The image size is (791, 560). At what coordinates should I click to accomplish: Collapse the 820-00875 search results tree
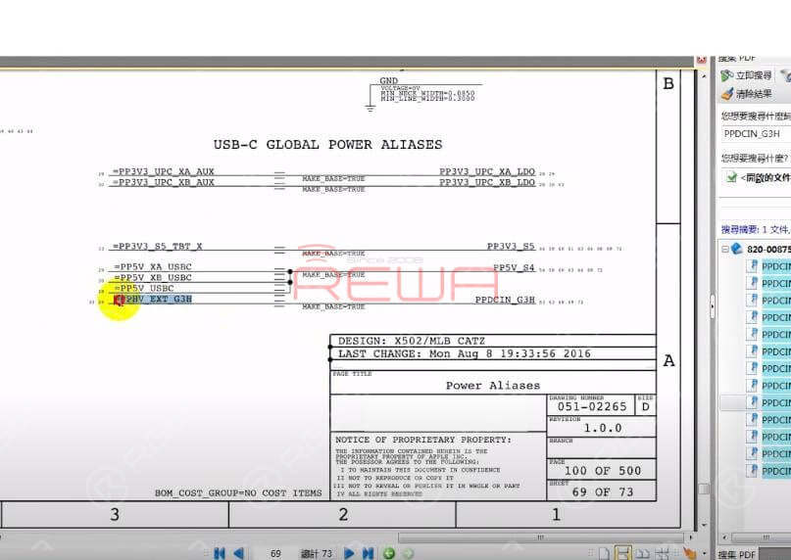click(x=725, y=249)
